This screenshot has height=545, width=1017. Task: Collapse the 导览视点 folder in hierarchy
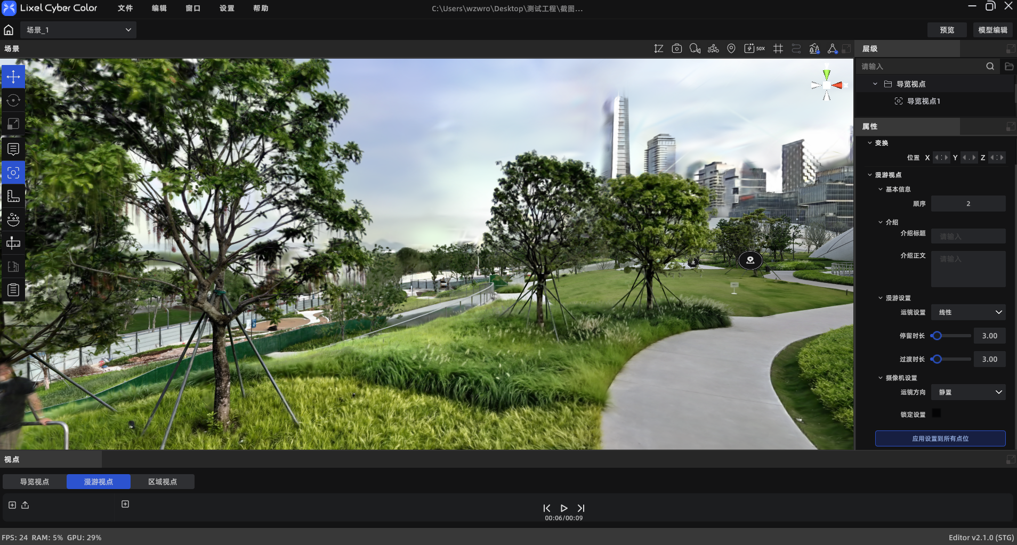875,84
